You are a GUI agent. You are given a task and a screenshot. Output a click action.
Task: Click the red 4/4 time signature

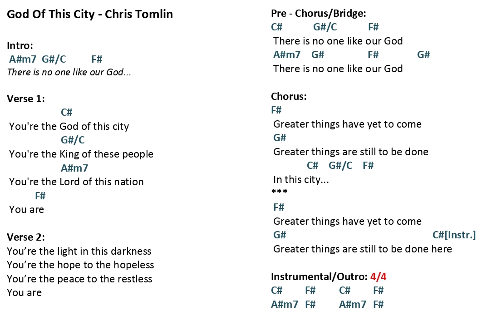378,277
